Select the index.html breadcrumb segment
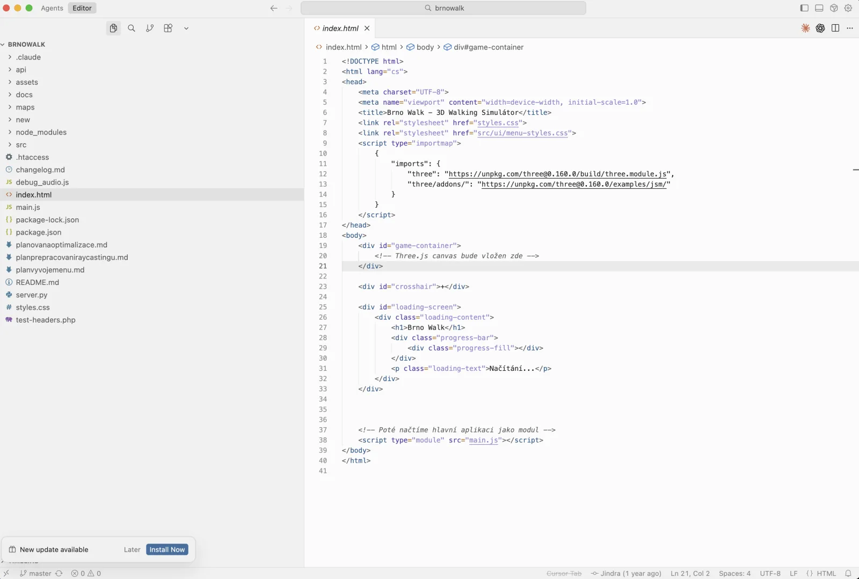The image size is (859, 579). 339,47
